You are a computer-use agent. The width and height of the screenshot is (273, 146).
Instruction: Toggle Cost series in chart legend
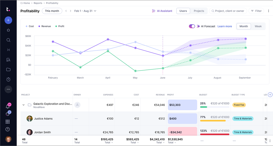click(30, 26)
